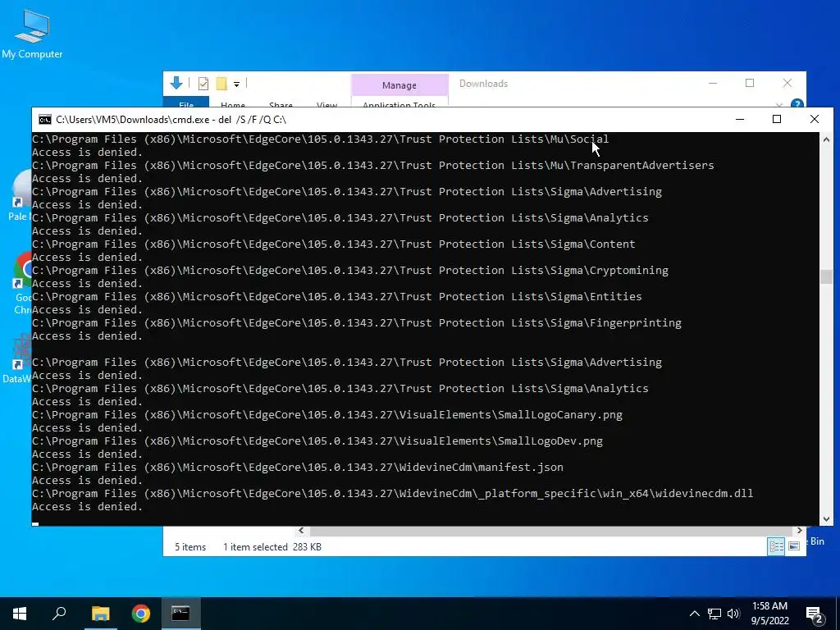
Task: Click the New Folder icon in quick access toolbar
Action: (x=221, y=83)
